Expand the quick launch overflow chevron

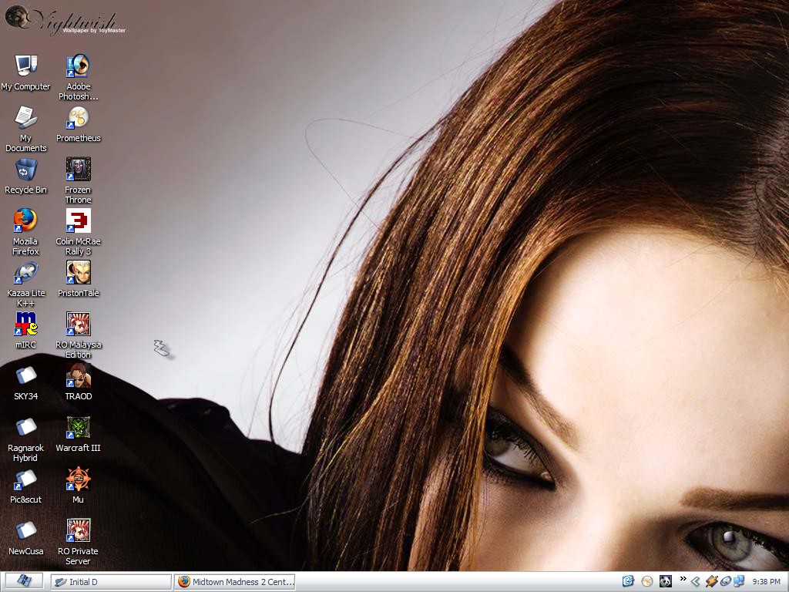tap(683, 580)
